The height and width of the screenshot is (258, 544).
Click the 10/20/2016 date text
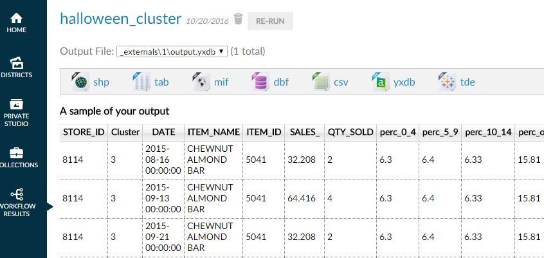(x=208, y=21)
